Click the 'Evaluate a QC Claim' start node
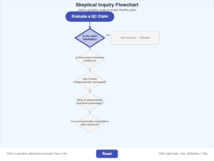 point(90,16)
